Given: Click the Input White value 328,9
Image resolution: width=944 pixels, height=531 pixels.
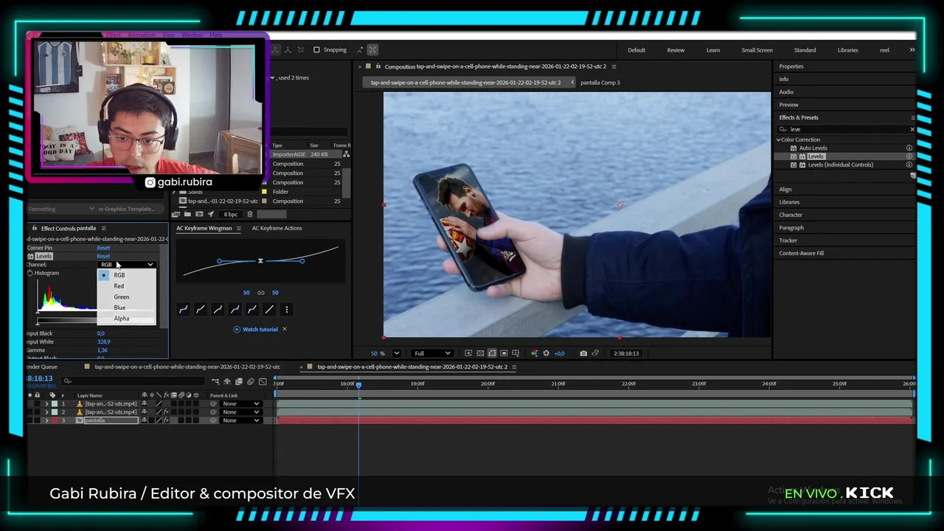Looking at the screenshot, I should [x=103, y=341].
